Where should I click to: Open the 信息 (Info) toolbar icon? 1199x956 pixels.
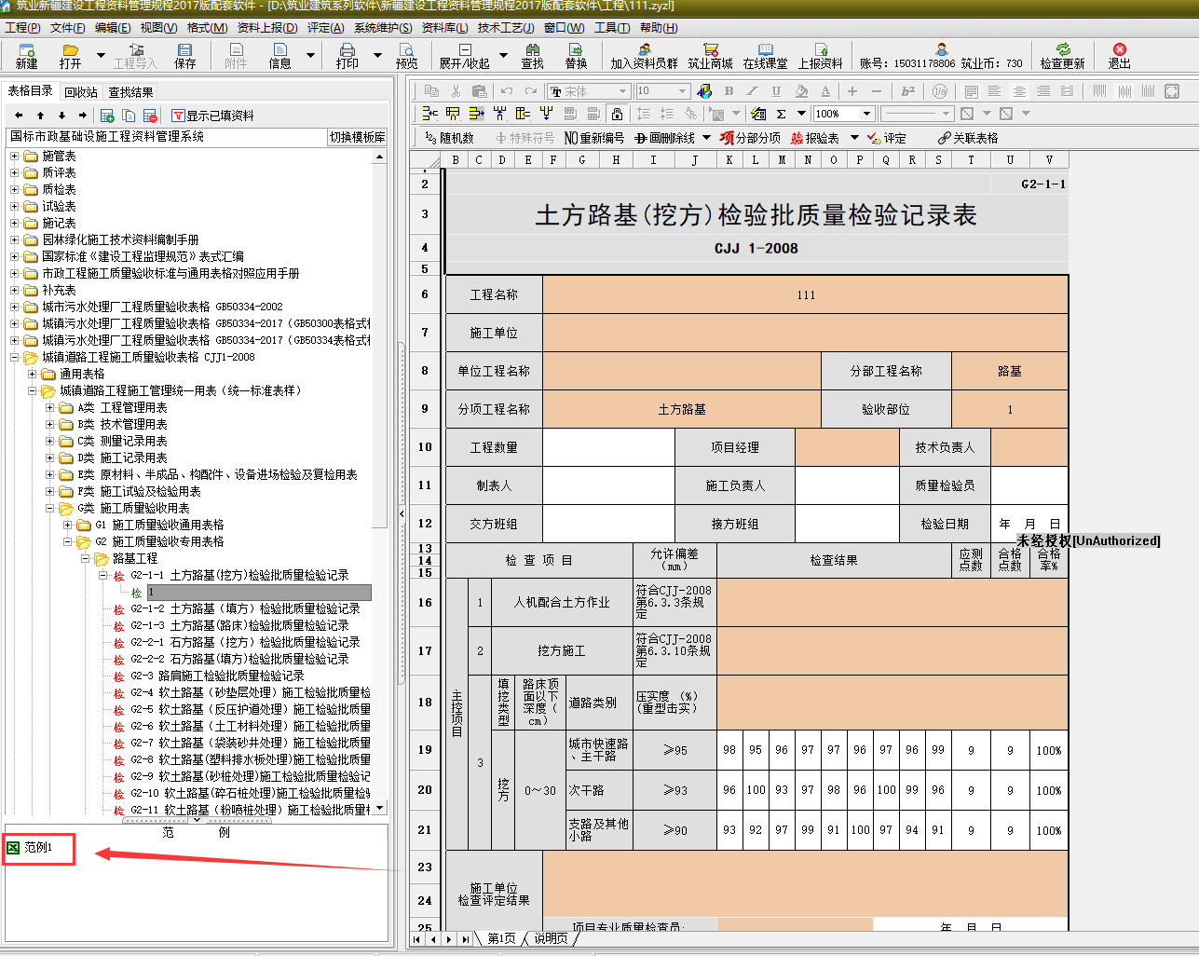click(279, 56)
